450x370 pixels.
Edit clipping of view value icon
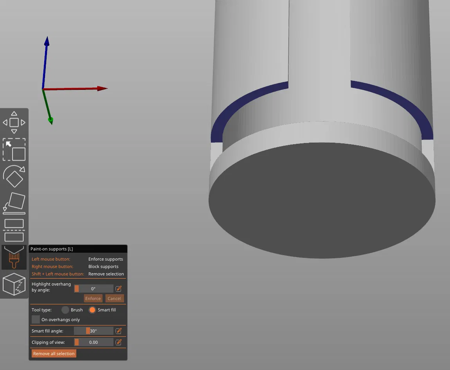[119, 342]
